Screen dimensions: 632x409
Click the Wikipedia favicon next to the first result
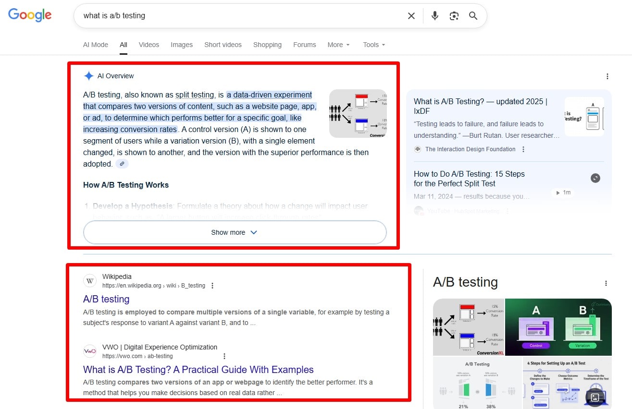tap(90, 281)
